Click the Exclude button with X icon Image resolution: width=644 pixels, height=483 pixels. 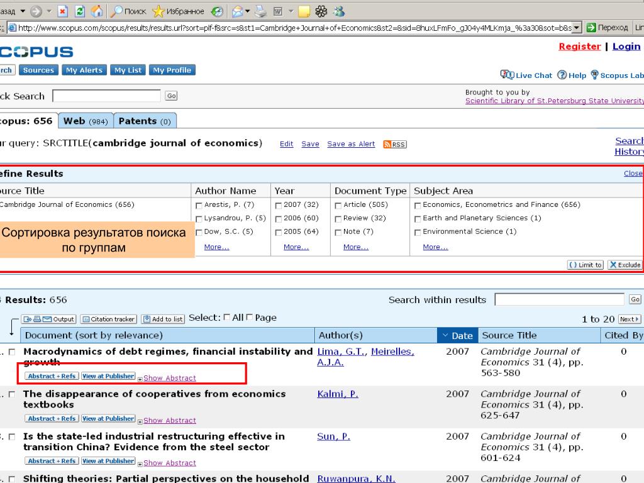click(x=625, y=265)
